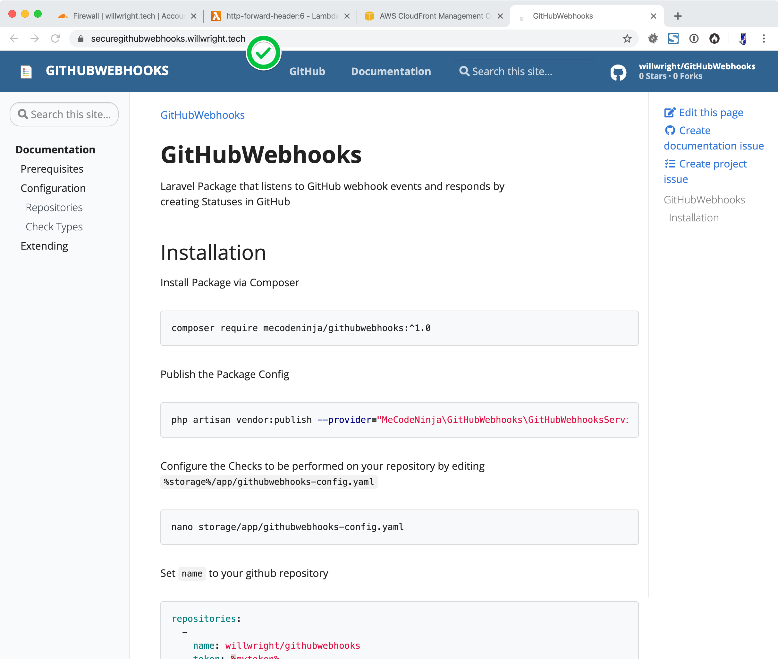Click the nano storage/app command block
Viewport: 778px width, 659px height.
click(x=399, y=527)
